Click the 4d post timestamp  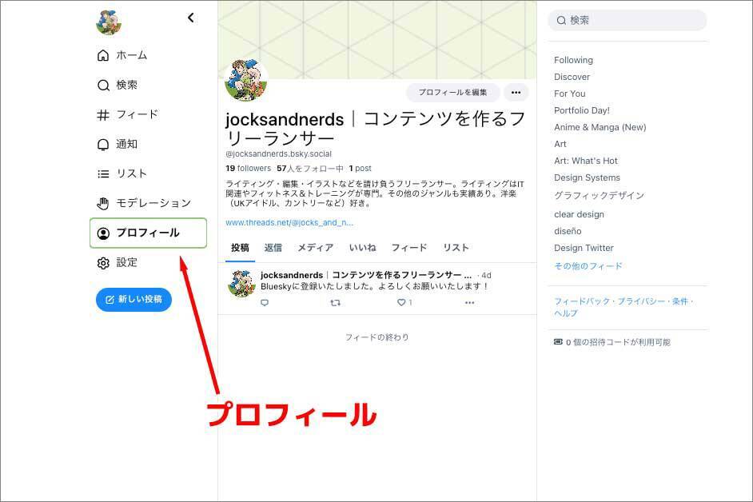click(x=486, y=275)
